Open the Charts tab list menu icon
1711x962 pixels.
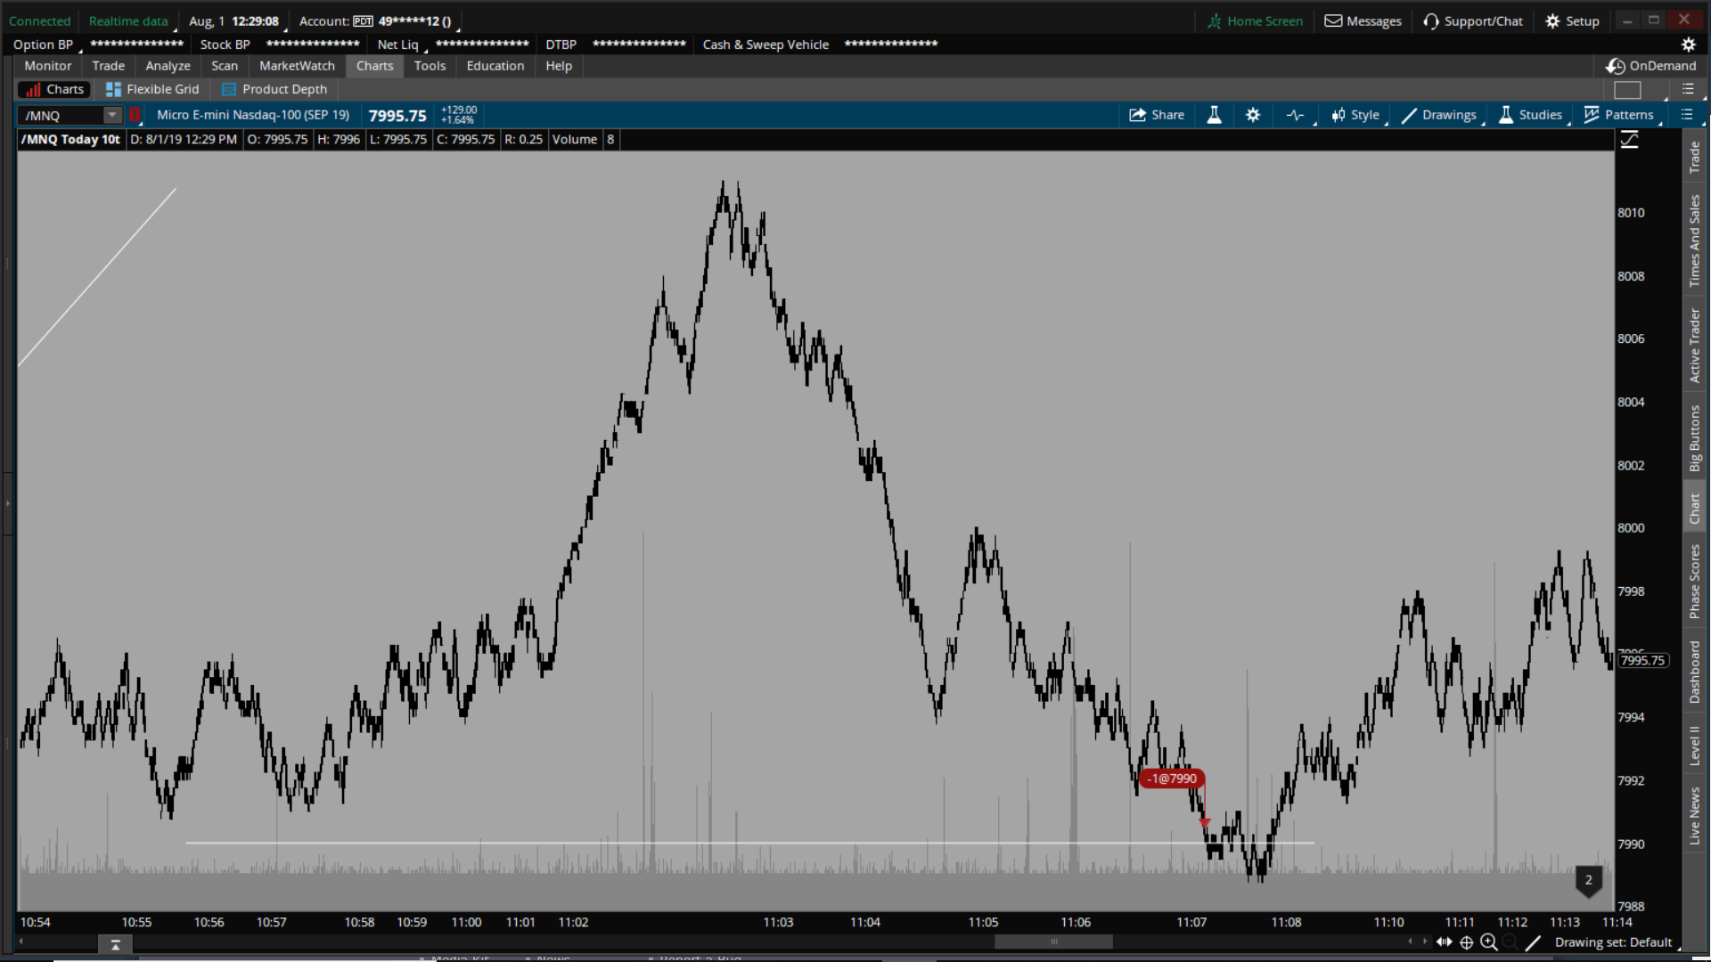pos(1687,89)
